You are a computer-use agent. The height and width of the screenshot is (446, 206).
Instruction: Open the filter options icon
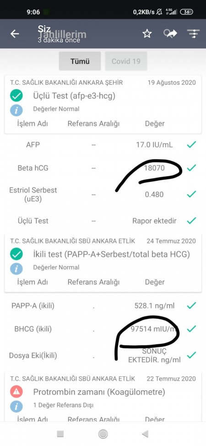click(x=193, y=34)
